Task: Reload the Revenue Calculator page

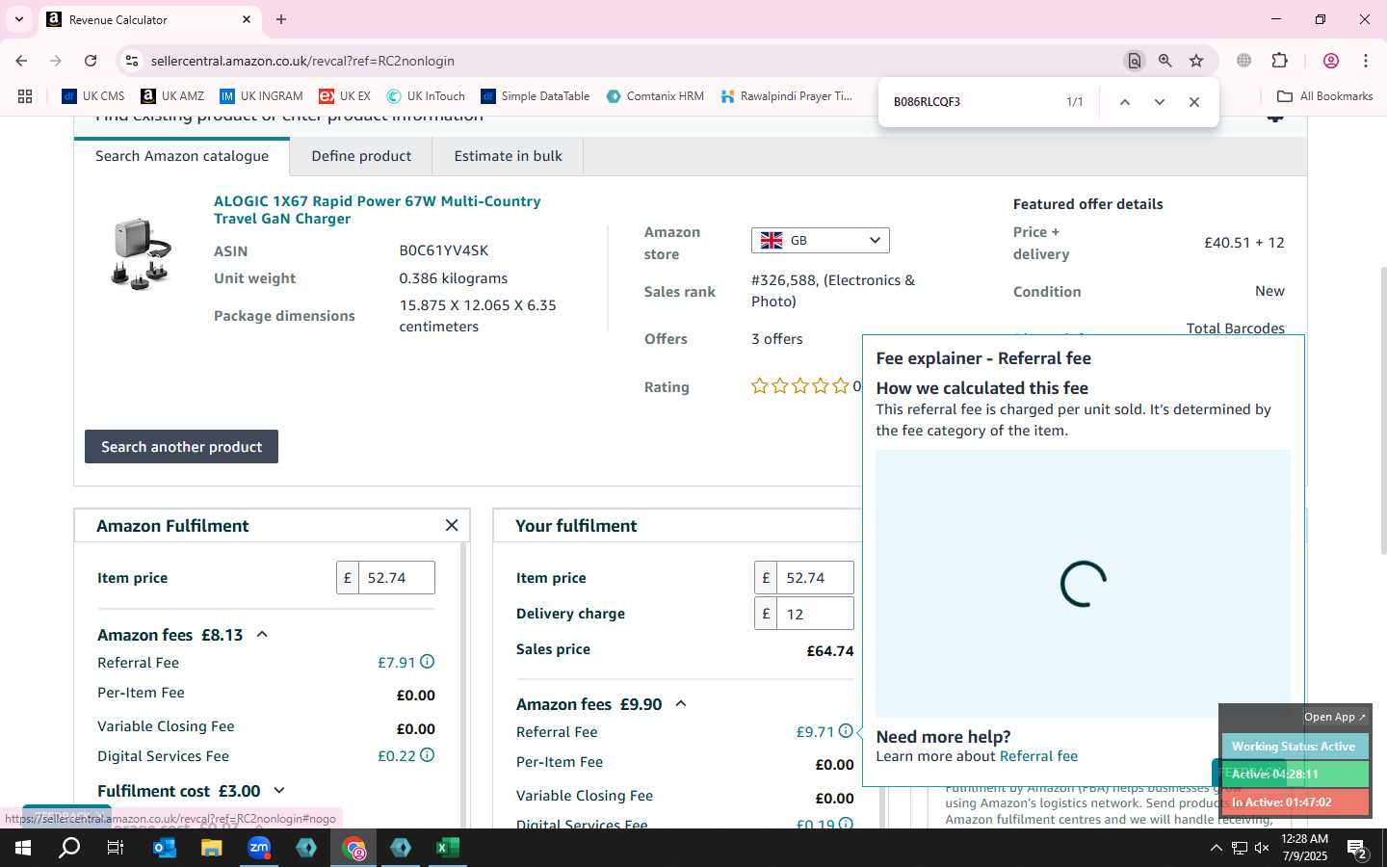Action: pos(91,61)
